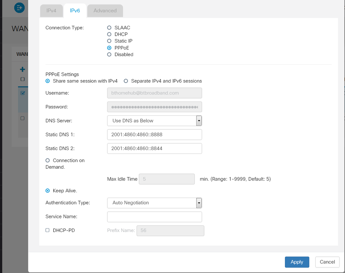Tick the DHCP-PD checkbox

click(x=48, y=230)
